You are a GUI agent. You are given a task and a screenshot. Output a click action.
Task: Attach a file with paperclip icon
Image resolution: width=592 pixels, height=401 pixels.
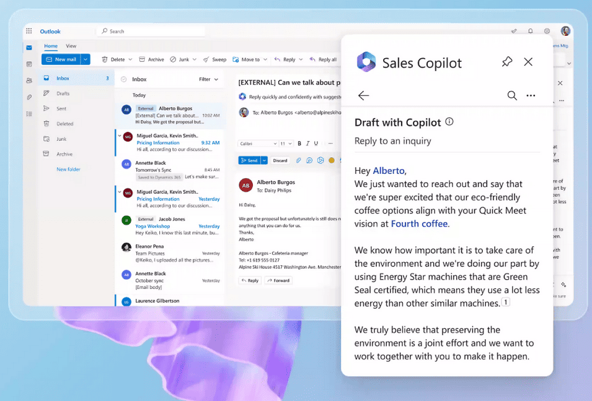[x=298, y=160]
